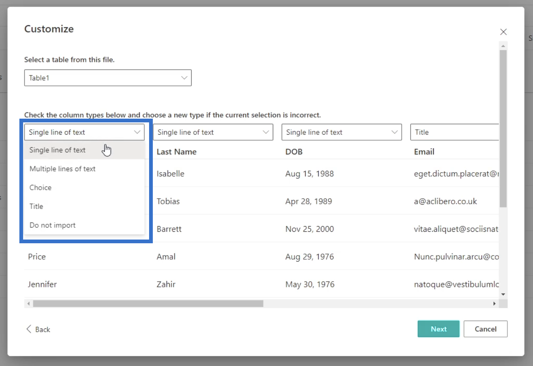
Task: Click the Cancel button
Action: tap(485, 329)
